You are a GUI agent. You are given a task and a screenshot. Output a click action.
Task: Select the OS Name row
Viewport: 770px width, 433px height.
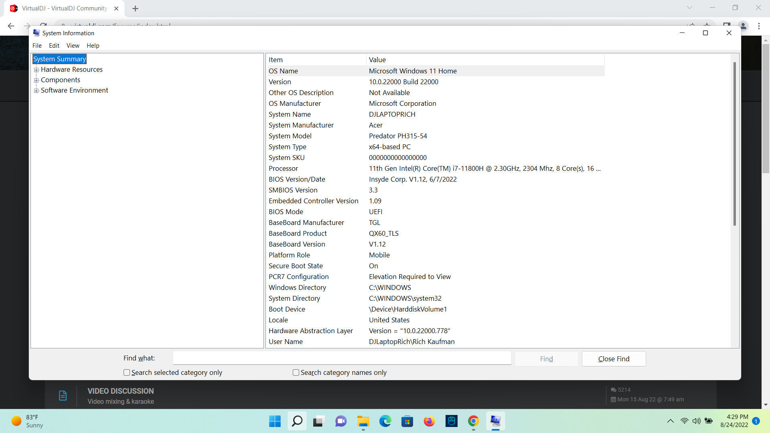(x=436, y=71)
